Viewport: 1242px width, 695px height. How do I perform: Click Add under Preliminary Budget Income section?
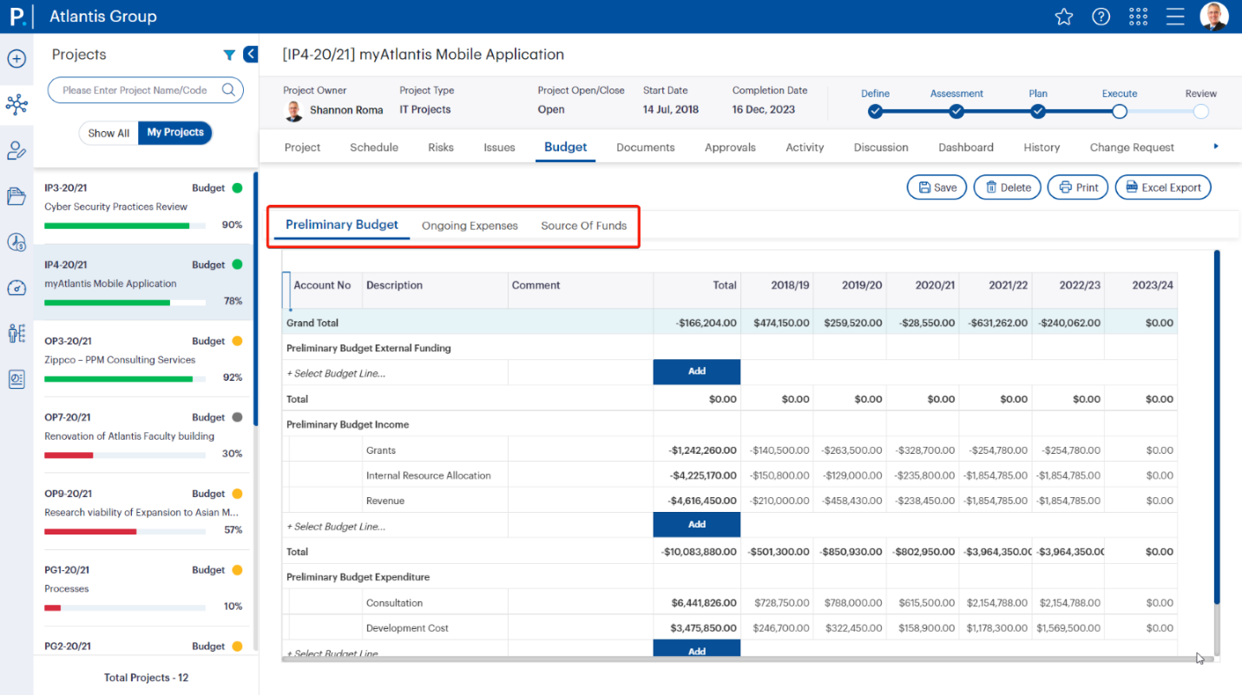pos(697,525)
